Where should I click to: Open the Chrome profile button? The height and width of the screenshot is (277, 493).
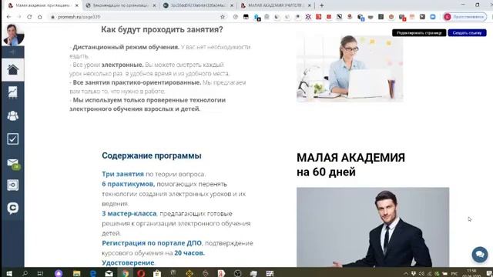coord(465,17)
